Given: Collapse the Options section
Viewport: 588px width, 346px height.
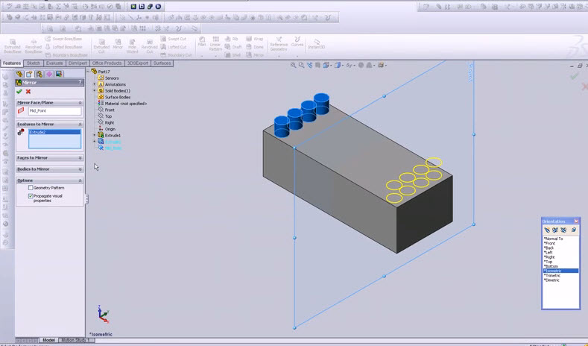Looking at the screenshot, I should (80, 180).
